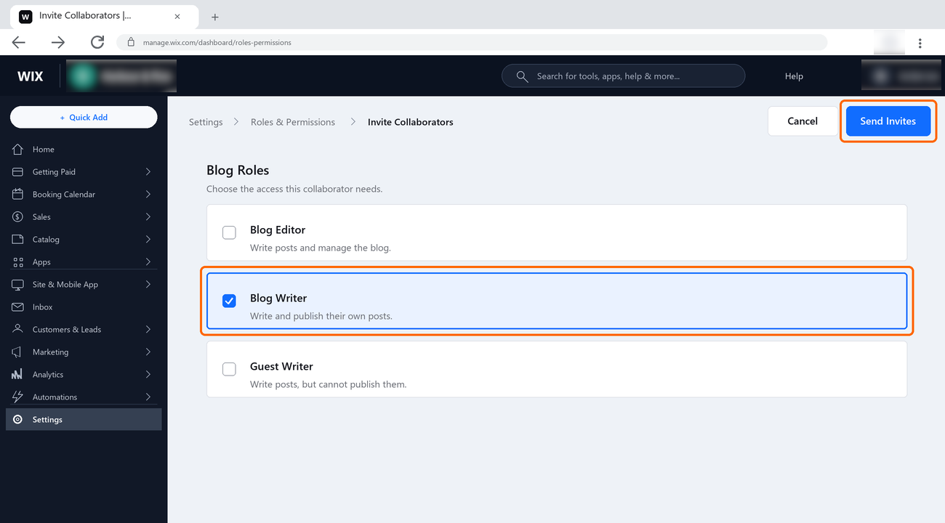Go back with browser back arrow
945x523 pixels.
pos(19,42)
